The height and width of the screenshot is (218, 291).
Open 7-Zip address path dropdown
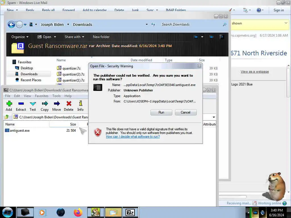[214, 117]
